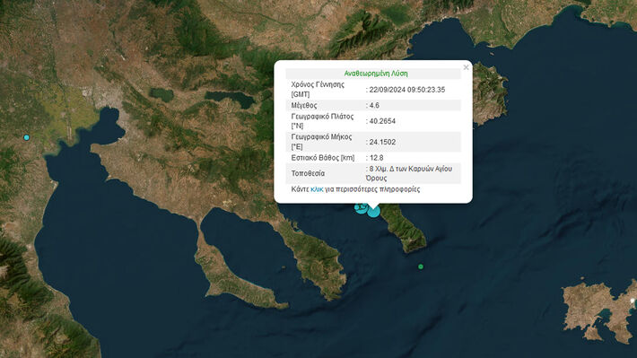Click the Γεωγραφικό Μήκος label
The width and height of the screenshot is (637, 358).
(x=321, y=142)
